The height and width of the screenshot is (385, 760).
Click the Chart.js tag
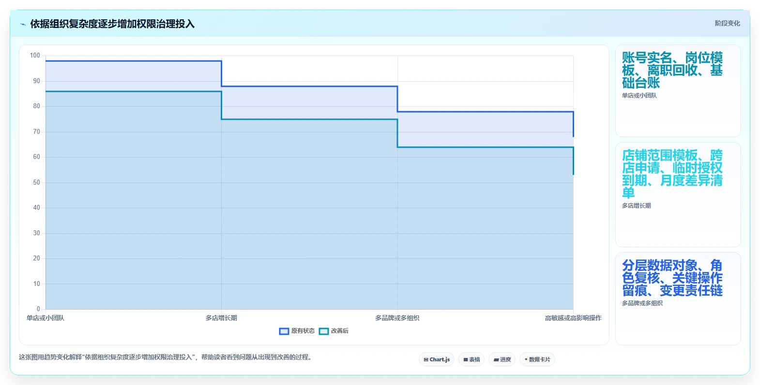[437, 359]
